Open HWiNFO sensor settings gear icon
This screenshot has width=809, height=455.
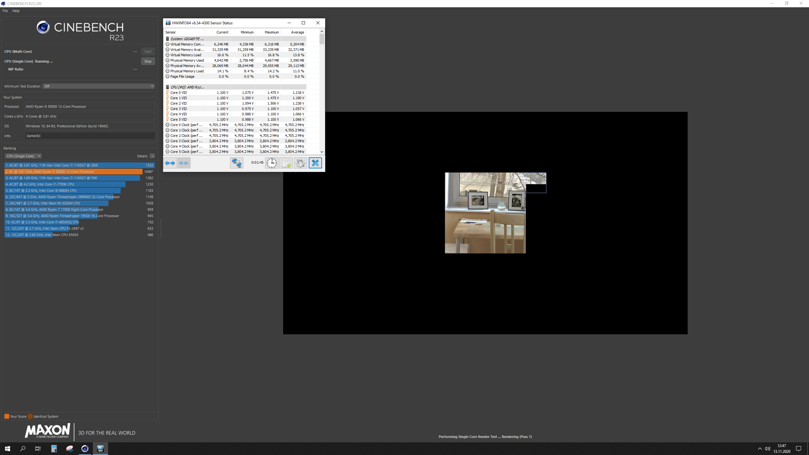coord(301,163)
